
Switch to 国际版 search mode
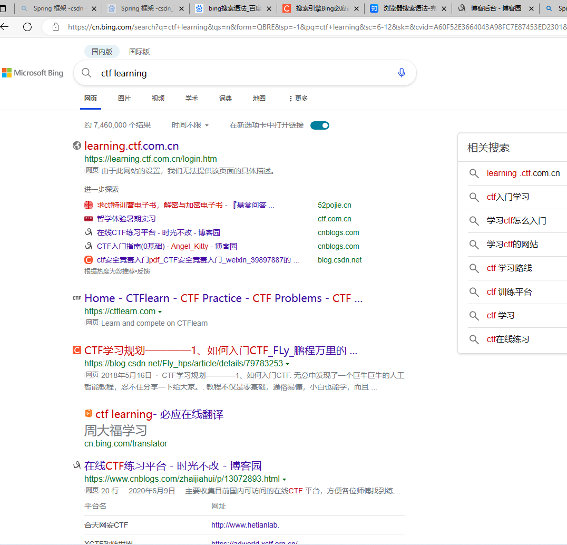tap(140, 52)
